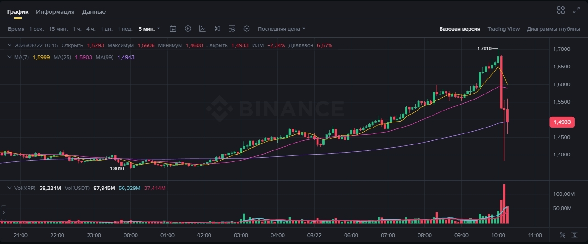Screen dimensions: 588x244
Task: Click the Vol(USDT) label
Action: pyautogui.click(x=77, y=188)
